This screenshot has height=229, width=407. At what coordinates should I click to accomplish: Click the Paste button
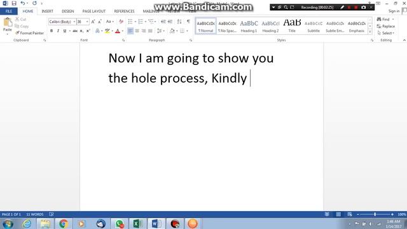point(8,26)
